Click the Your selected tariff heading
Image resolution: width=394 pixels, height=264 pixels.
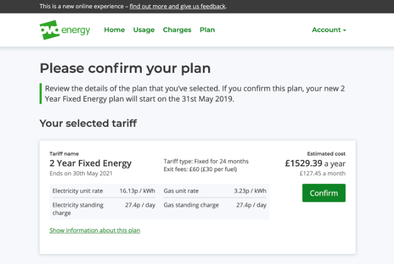click(88, 123)
